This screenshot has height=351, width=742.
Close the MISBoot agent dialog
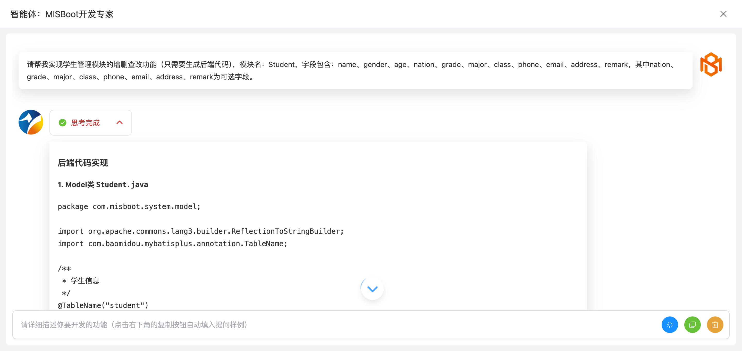[x=723, y=14]
